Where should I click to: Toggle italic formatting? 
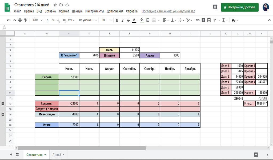pos(123,20)
